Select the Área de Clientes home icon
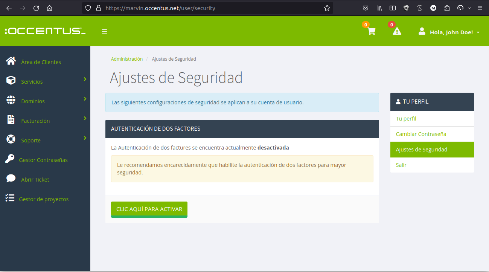This screenshot has width=489, height=272. 10,60
